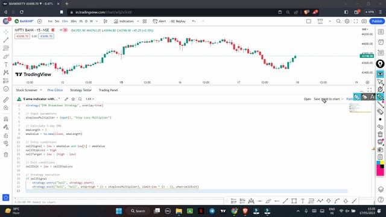The image size is (386, 217).
Task: Undo the last chart action
Action: point(194,22)
